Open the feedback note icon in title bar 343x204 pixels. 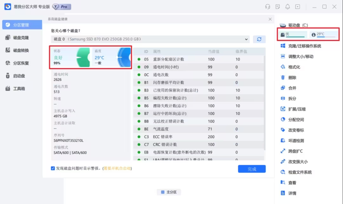click(x=278, y=7)
